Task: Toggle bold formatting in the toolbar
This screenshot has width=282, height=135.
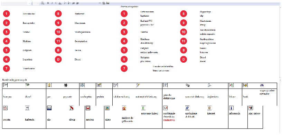Action: tap(48, 3)
